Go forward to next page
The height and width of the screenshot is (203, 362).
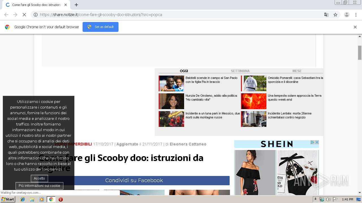click(x=15, y=15)
